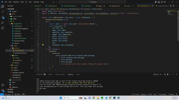The image size is (179, 100).
Task: Open package.json in explorer
Action: click(x=17, y=75)
